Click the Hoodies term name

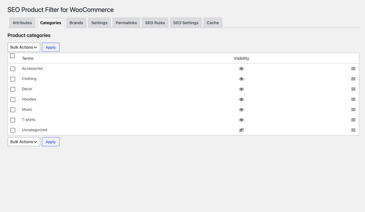tap(29, 99)
